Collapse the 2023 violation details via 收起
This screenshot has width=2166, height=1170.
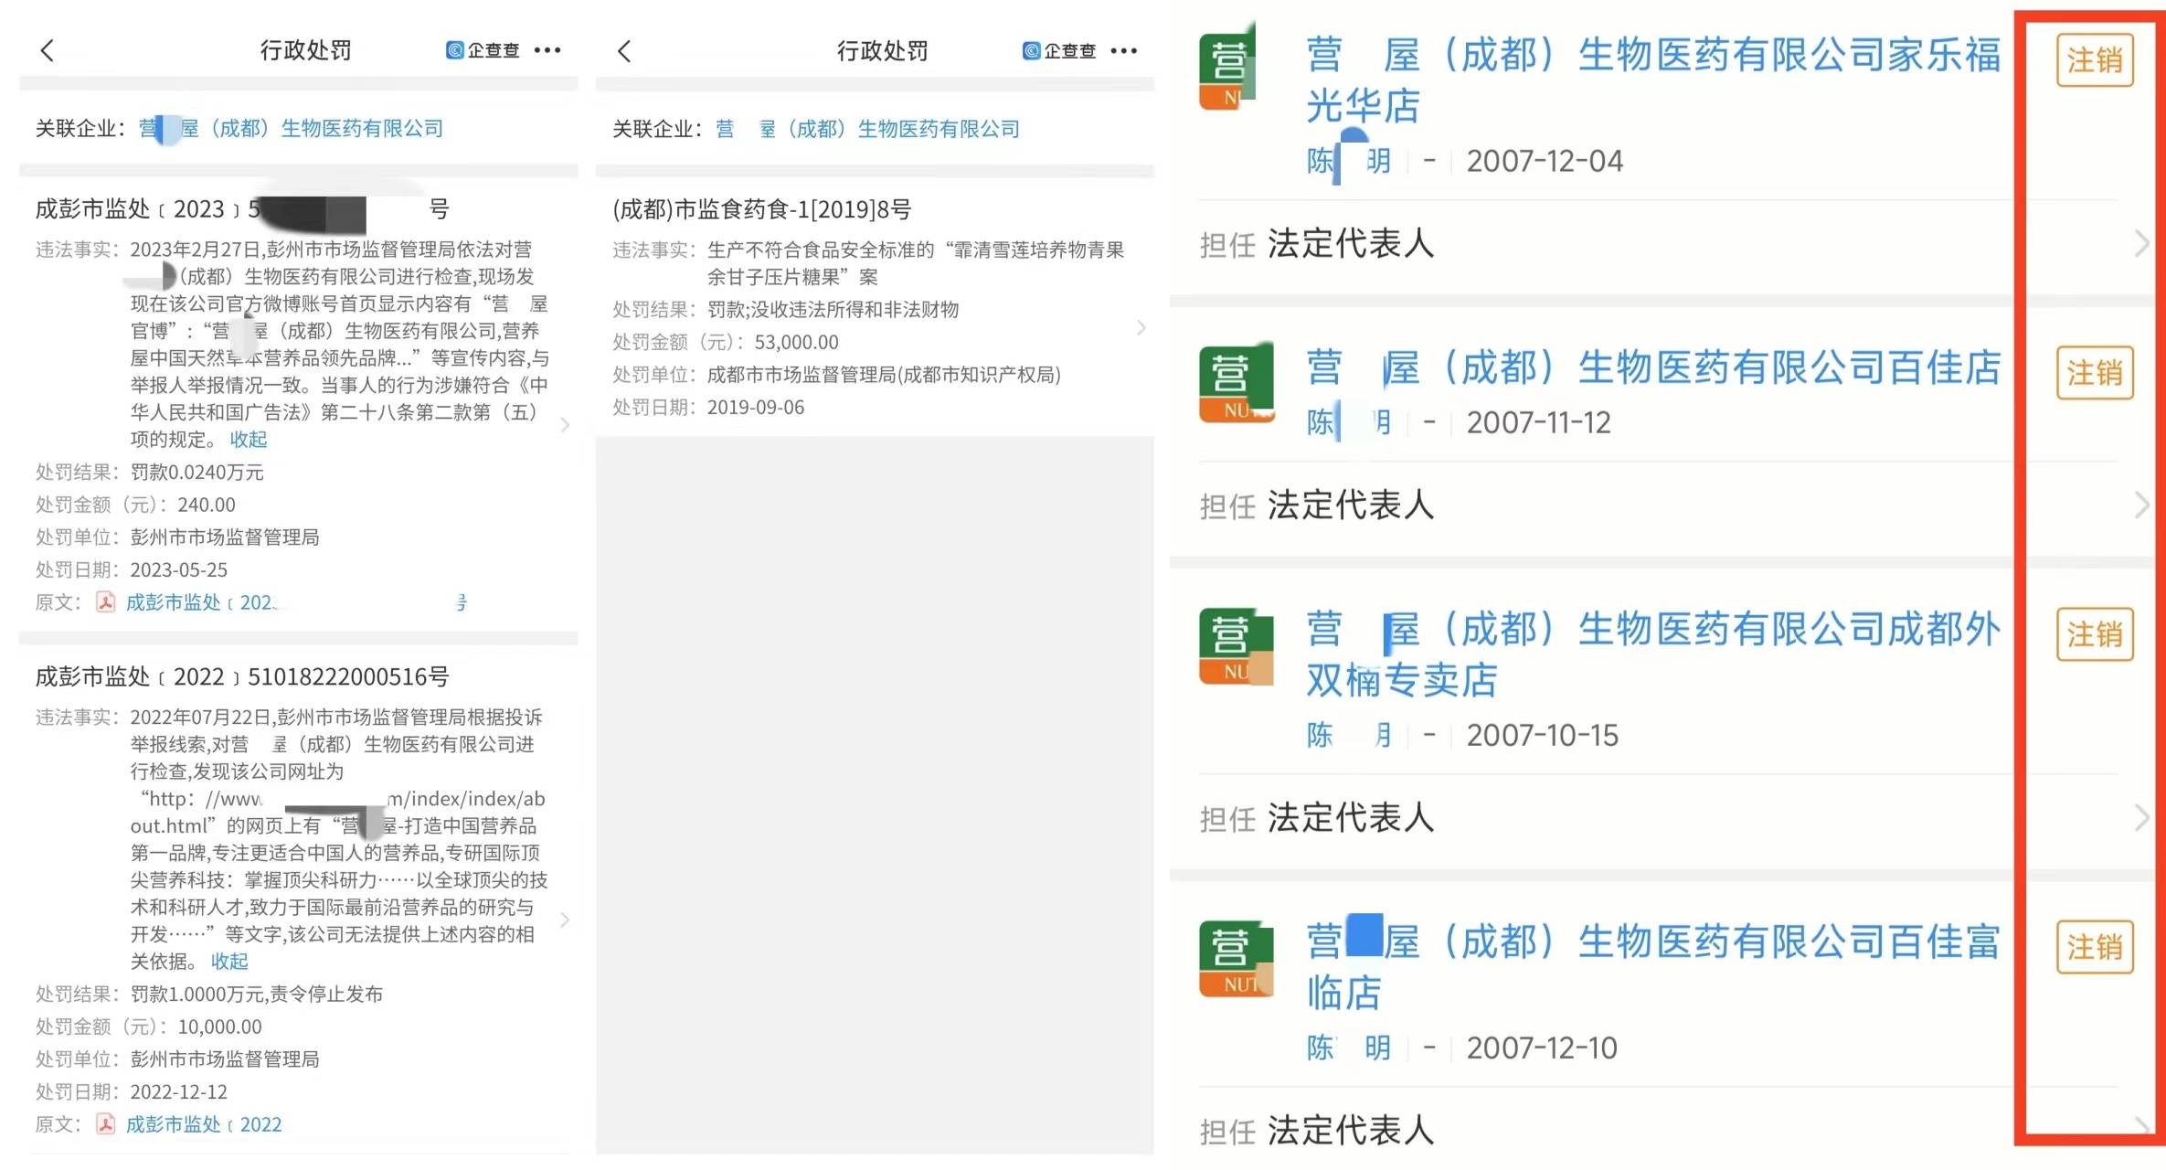248,440
